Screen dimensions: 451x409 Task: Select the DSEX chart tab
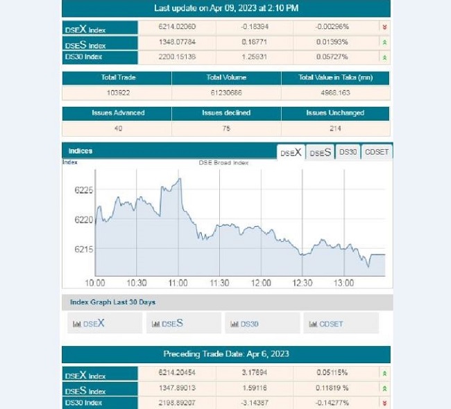(291, 152)
